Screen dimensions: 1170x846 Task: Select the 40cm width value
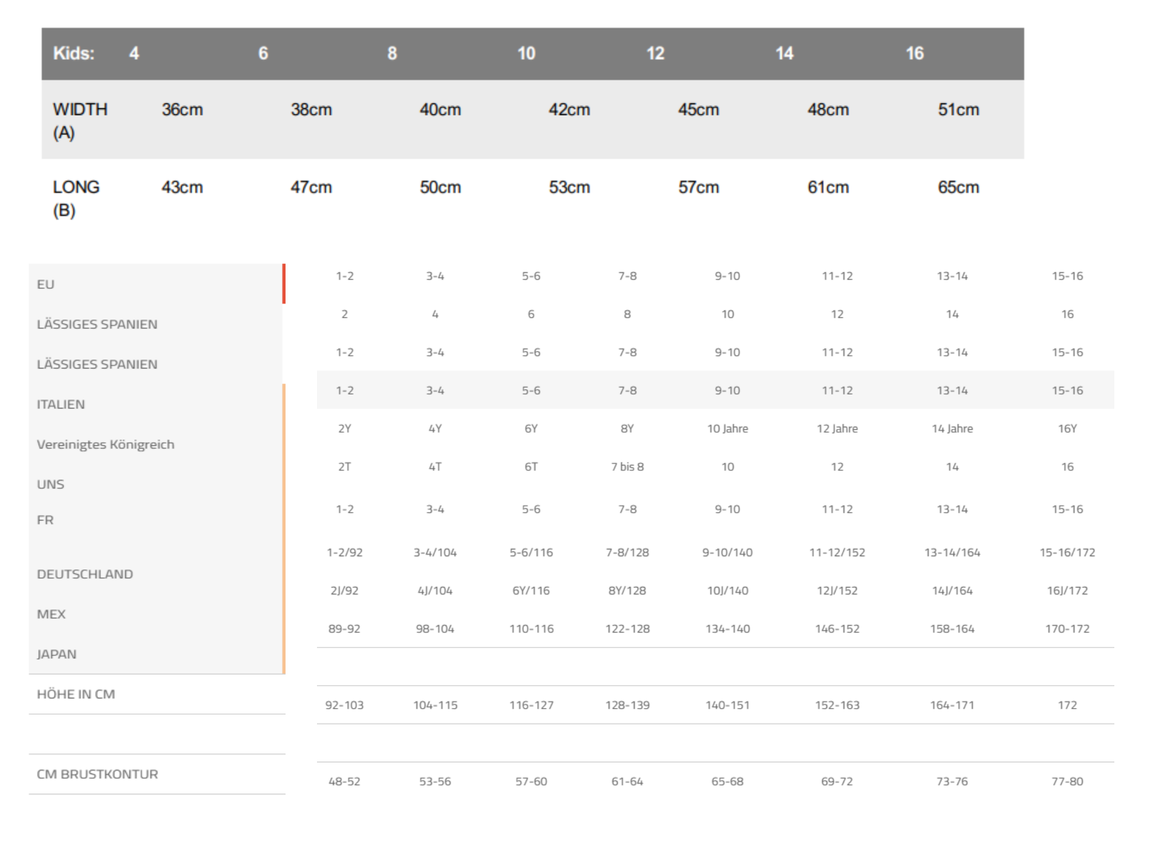(x=440, y=110)
